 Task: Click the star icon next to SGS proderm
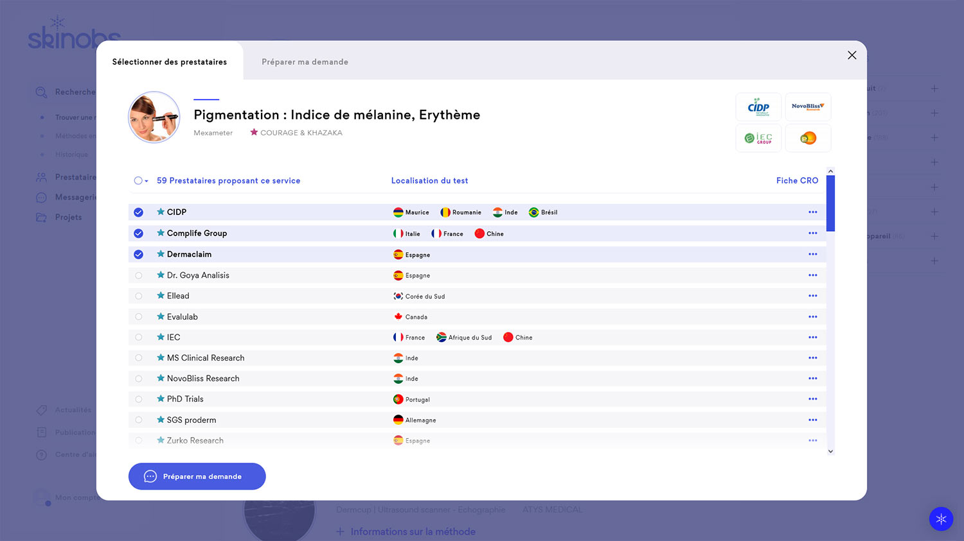point(161,420)
